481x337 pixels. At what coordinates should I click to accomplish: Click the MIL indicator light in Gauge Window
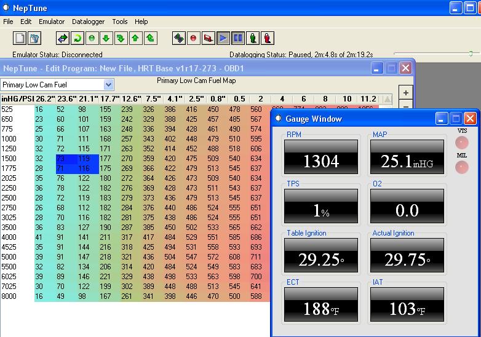click(462, 167)
